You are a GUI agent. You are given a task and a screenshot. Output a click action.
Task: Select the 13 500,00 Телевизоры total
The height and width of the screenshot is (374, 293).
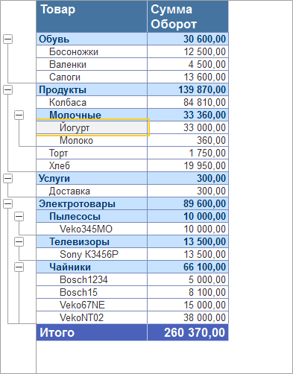click(188, 241)
